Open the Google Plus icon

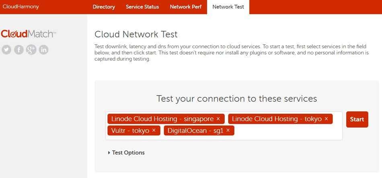pyautogui.click(x=31, y=49)
